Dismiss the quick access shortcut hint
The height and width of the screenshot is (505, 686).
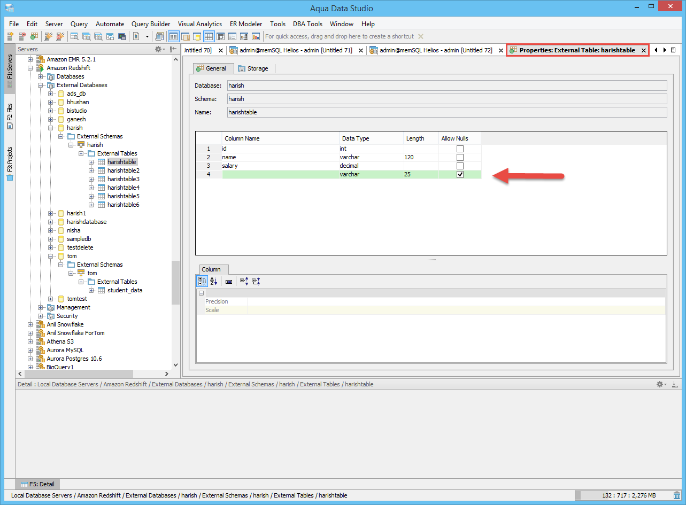click(420, 36)
